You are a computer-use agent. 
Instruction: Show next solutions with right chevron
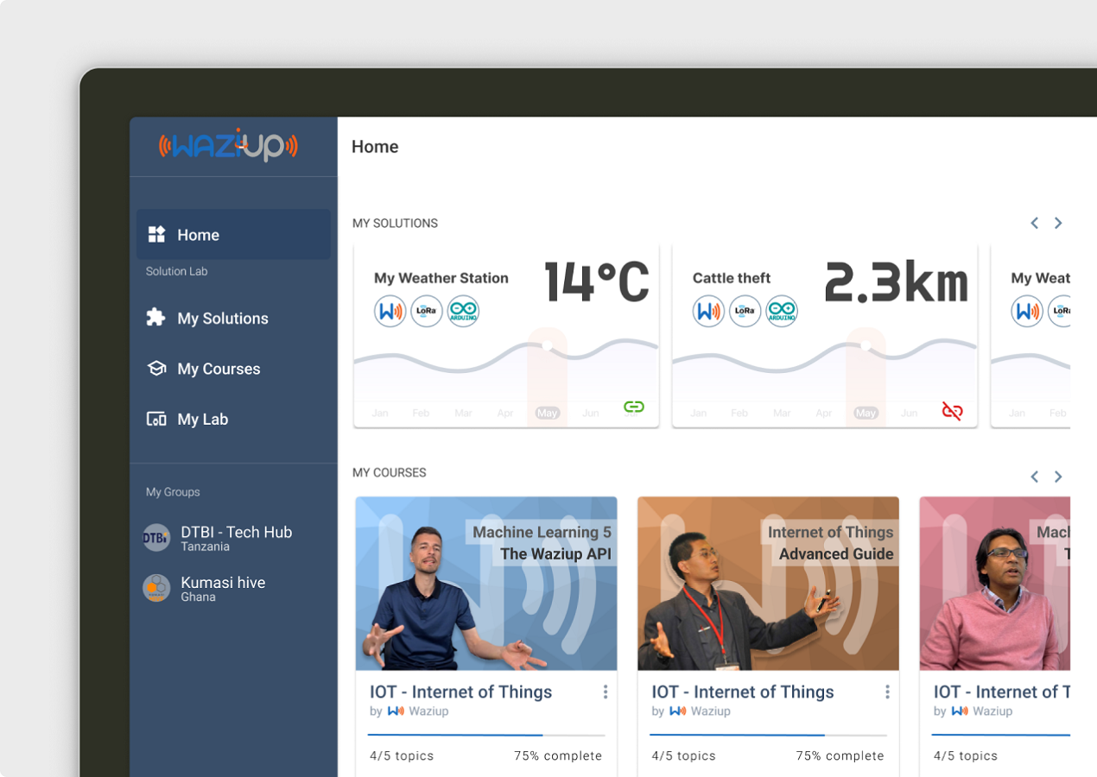1058,224
